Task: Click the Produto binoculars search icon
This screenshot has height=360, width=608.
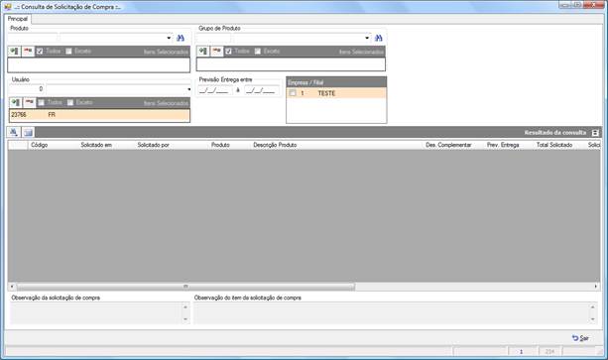Action: pyautogui.click(x=181, y=38)
